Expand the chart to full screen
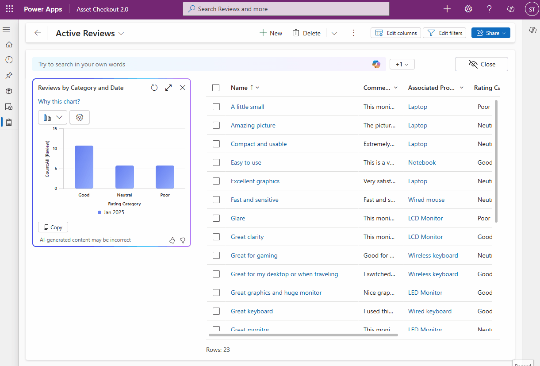The width and height of the screenshot is (540, 366). 168,88
